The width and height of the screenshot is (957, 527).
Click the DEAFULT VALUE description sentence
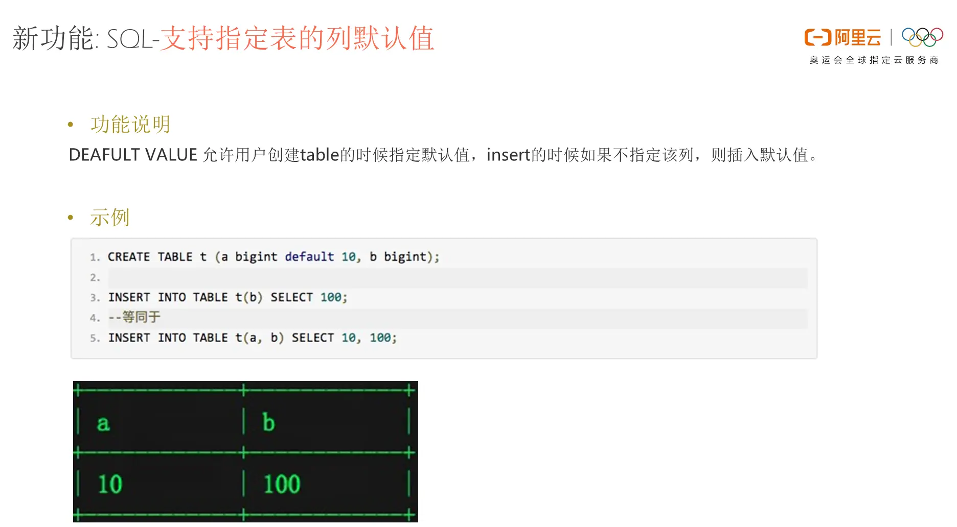444,155
